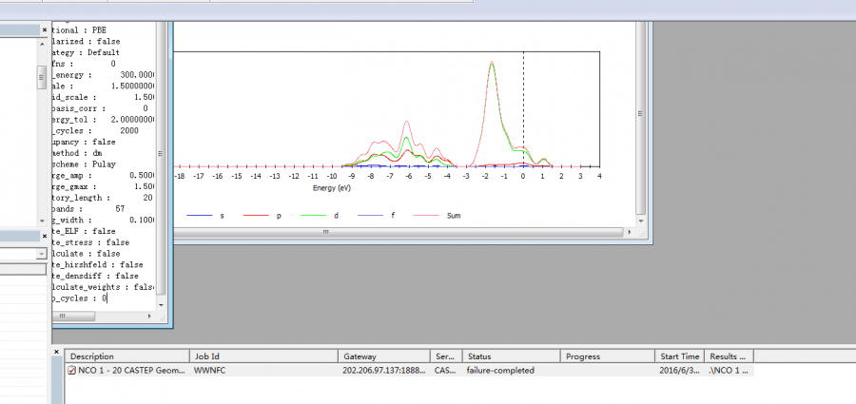Image resolution: width=856 pixels, height=404 pixels.
Task: Close the jobs panel at the bottom
Action: tap(58, 352)
